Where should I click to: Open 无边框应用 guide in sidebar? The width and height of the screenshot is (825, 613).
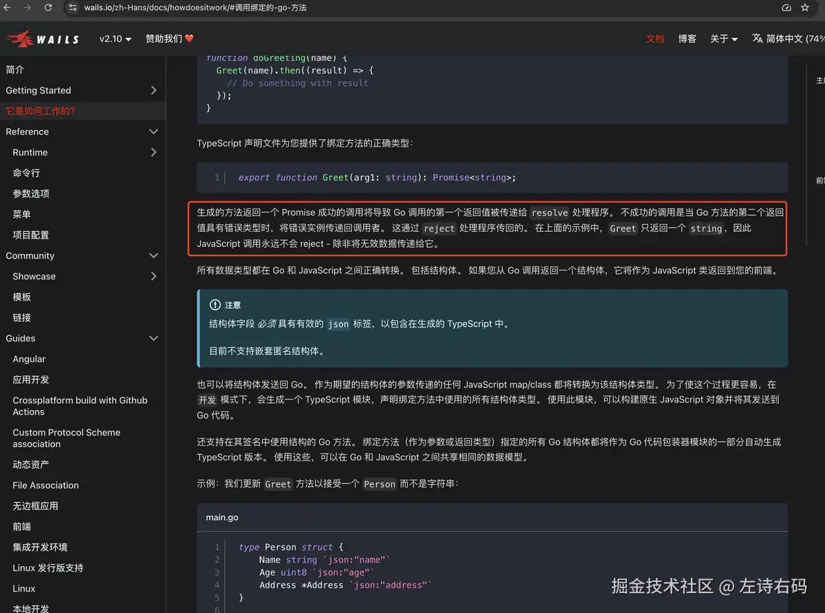(36, 506)
